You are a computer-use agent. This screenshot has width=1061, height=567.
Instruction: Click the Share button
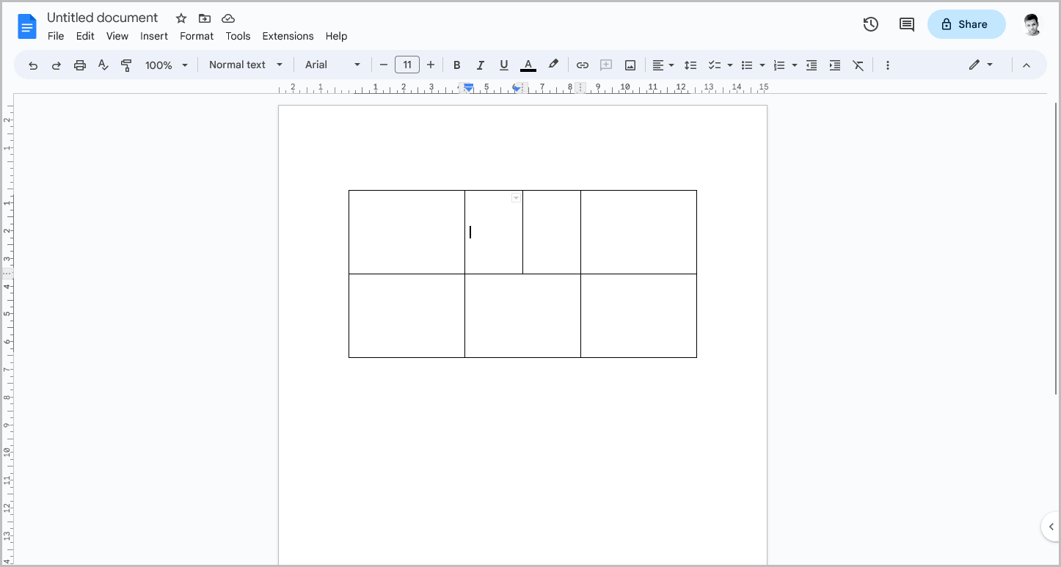(966, 24)
